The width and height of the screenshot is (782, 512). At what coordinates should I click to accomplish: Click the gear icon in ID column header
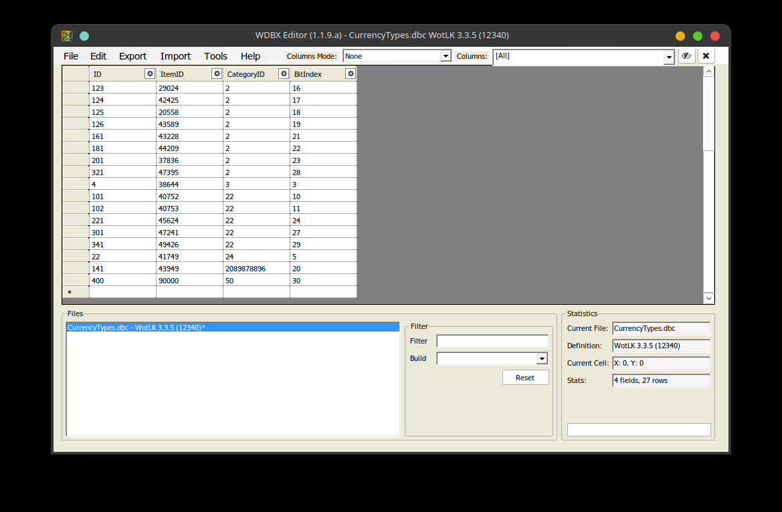pyautogui.click(x=150, y=74)
